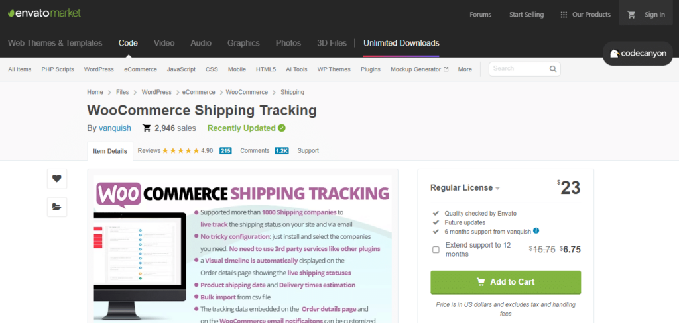Open the Reviews tab

tap(149, 150)
